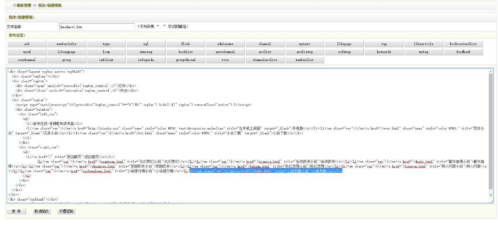Click the 不理返回 return button
This screenshot has height=225, width=498.
(66, 211)
